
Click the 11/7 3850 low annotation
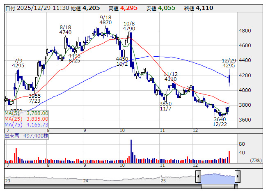point(165,106)
